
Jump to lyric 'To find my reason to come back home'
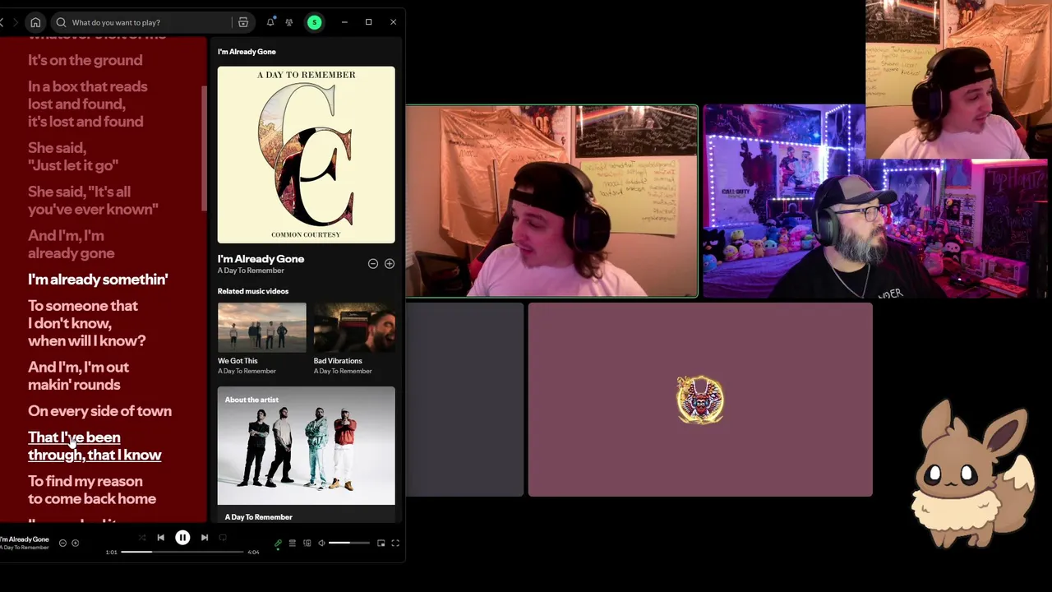click(x=92, y=490)
